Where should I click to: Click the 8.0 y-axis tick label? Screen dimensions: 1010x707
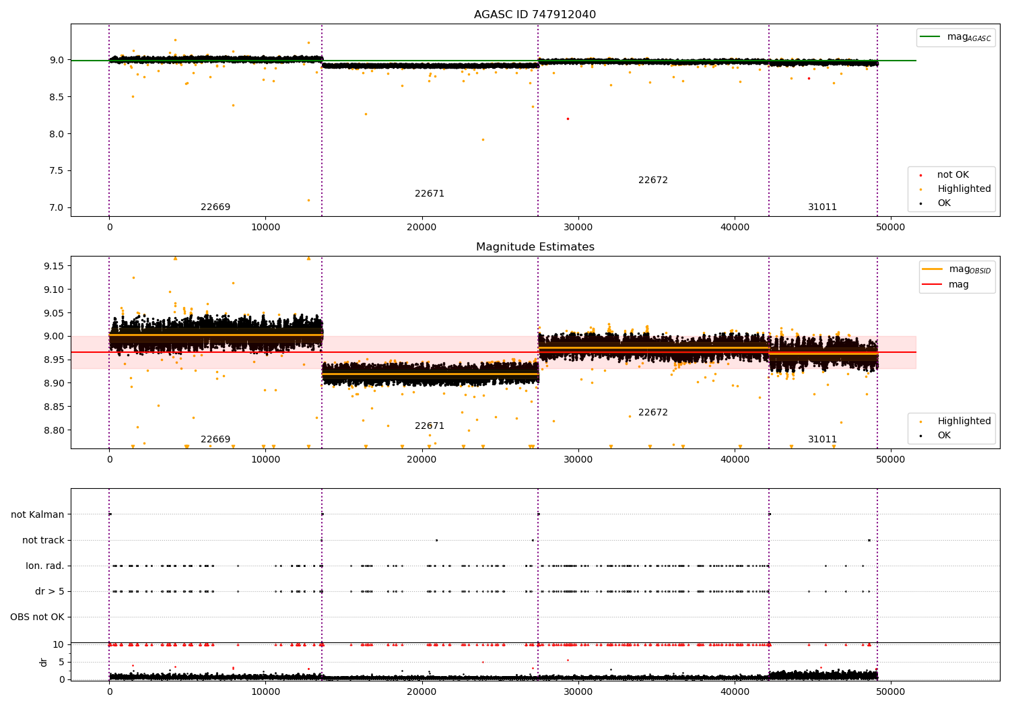tap(56, 134)
